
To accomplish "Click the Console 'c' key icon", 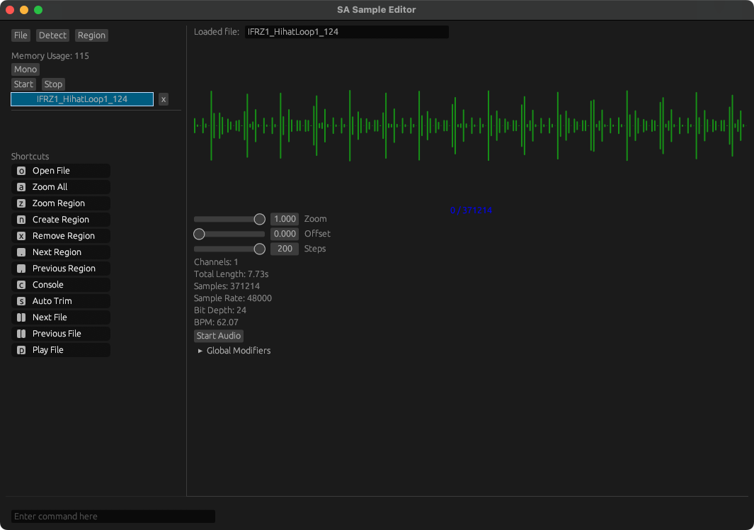I will tap(21, 285).
